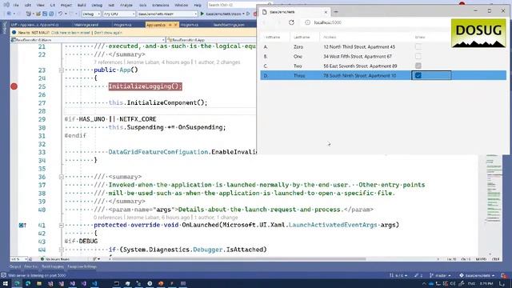The height and width of the screenshot is (288, 512).
Task: Uncheck the checkbox in the Three row
Action: [418, 75]
